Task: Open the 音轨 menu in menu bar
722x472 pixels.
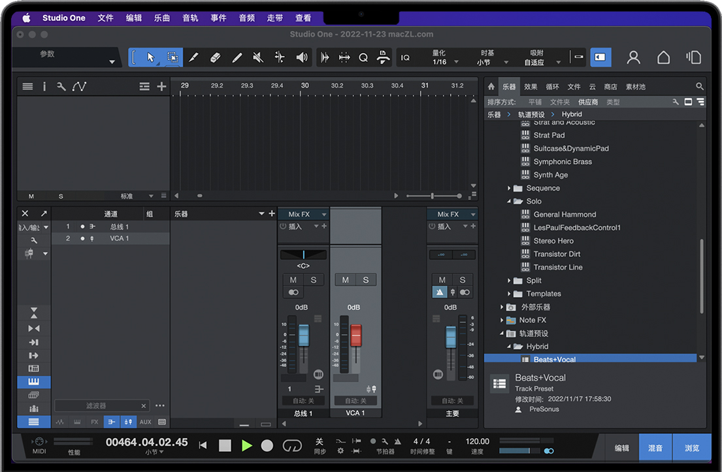Action: [x=190, y=18]
